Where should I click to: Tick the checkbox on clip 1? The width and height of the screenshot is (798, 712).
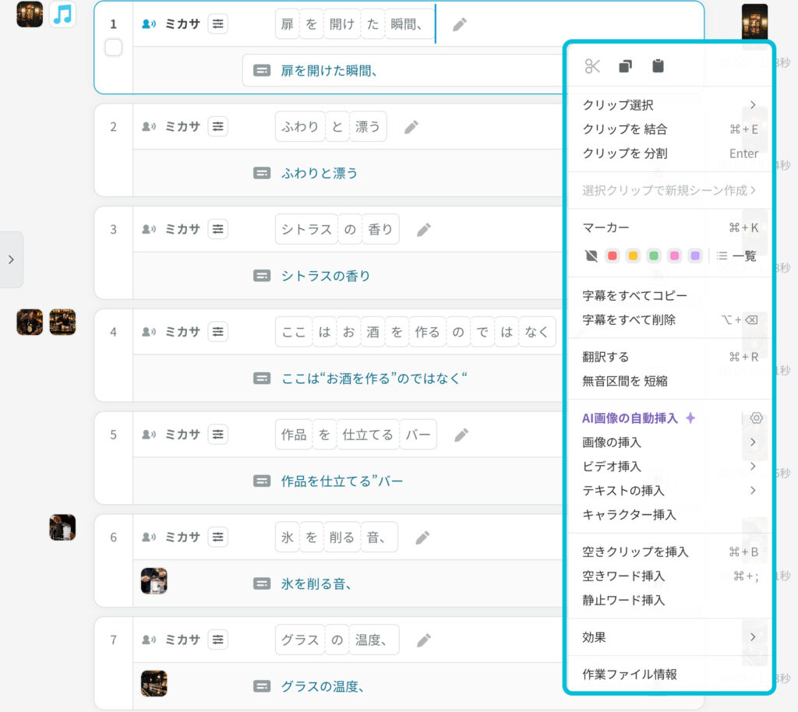[x=114, y=48]
